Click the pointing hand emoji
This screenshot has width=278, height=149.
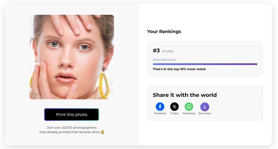(x=103, y=132)
